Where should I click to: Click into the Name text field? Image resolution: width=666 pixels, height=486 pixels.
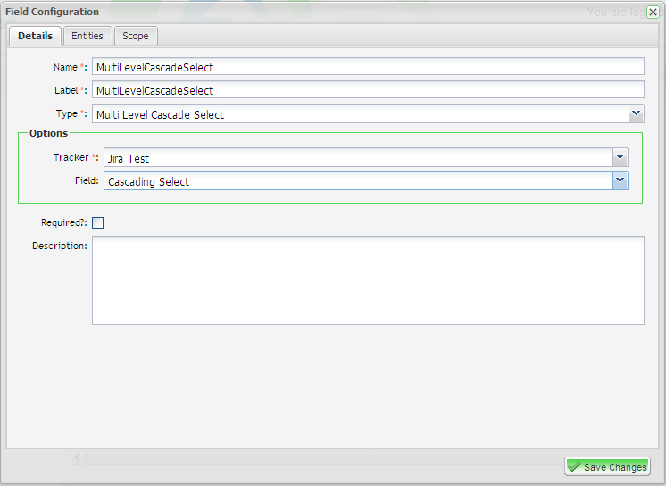point(368,67)
